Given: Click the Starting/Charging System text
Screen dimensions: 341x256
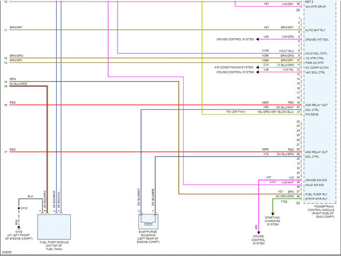Looking at the screenshot, I should [272, 221].
